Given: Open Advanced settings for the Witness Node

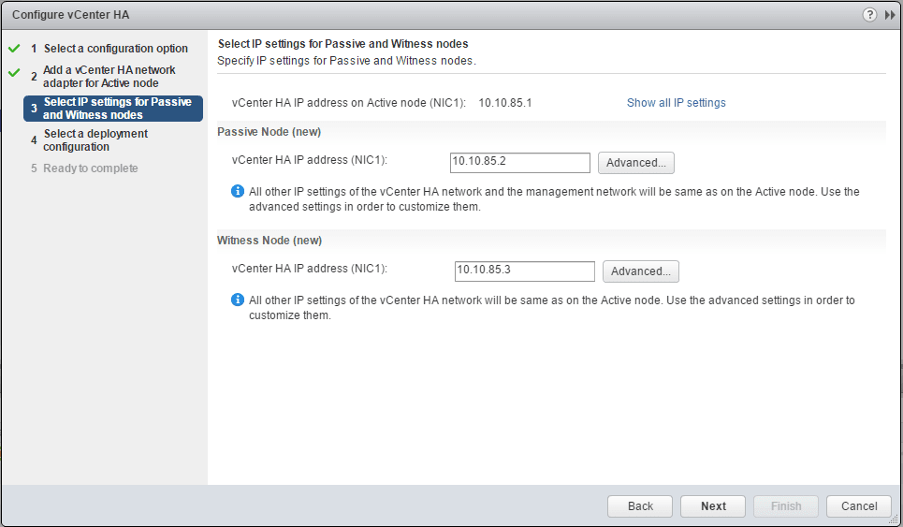Looking at the screenshot, I should [640, 271].
